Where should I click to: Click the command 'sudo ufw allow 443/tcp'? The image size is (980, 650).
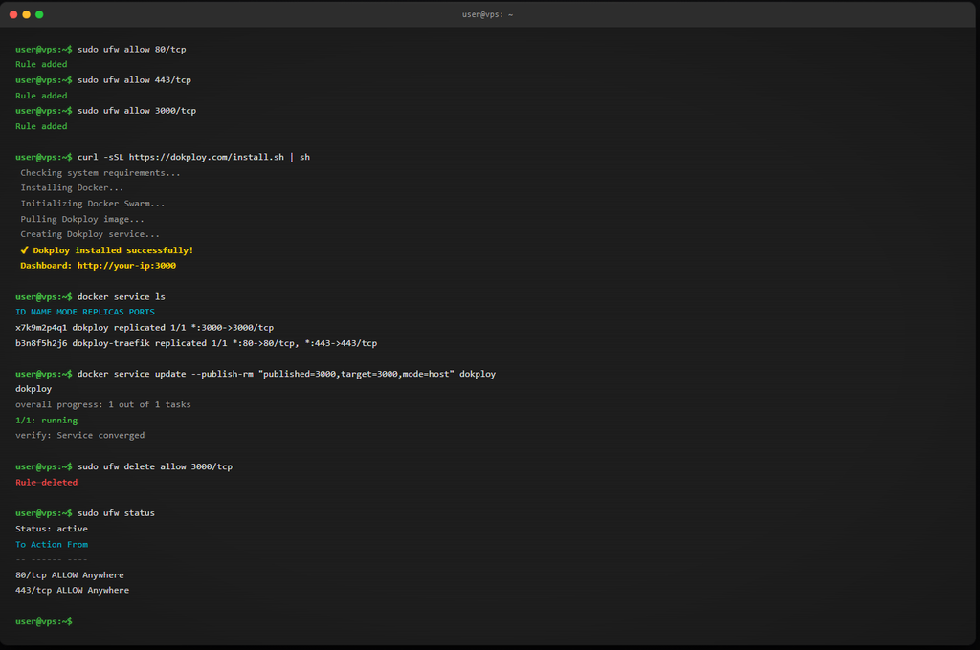point(134,80)
